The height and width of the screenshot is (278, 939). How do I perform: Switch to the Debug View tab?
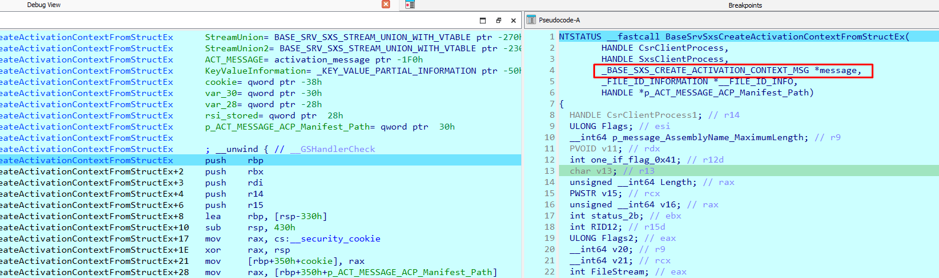[x=44, y=5]
